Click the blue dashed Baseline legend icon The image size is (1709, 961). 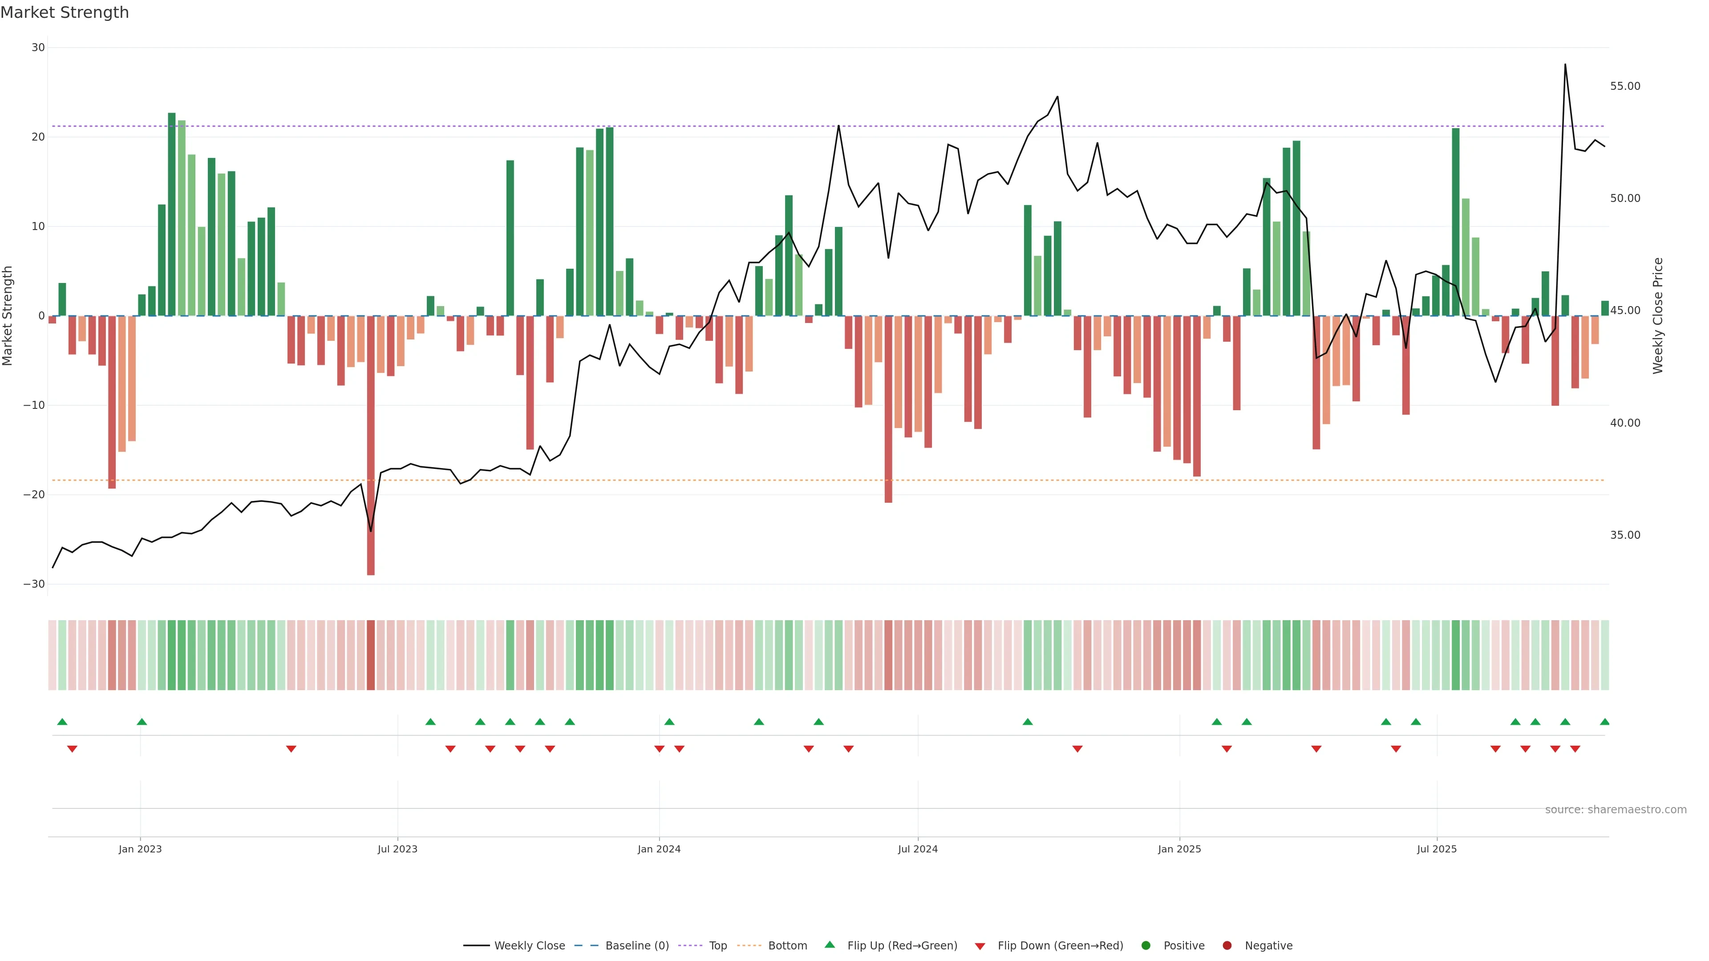[586, 946]
